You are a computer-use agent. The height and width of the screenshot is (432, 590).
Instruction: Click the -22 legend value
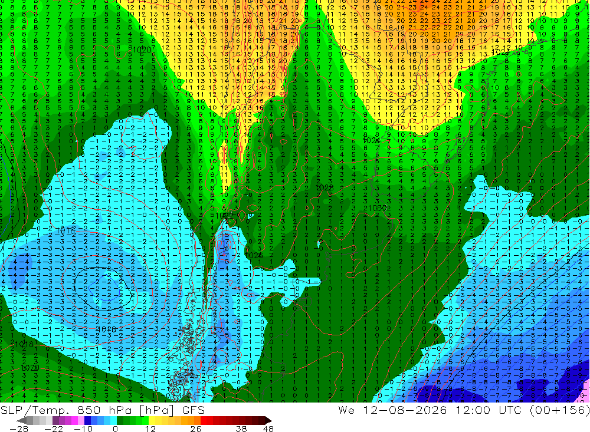(x=55, y=428)
